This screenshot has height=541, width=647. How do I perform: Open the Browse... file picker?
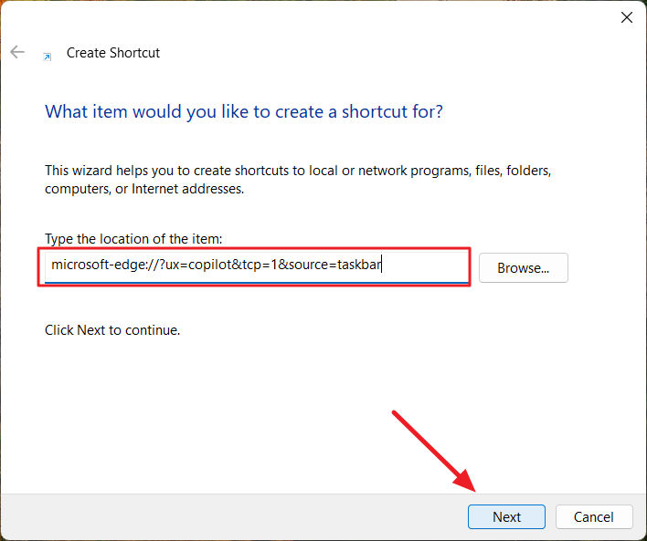click(x=524, y=268)
